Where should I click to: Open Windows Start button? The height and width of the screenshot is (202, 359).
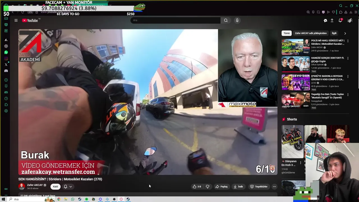[x=3, y=199]
